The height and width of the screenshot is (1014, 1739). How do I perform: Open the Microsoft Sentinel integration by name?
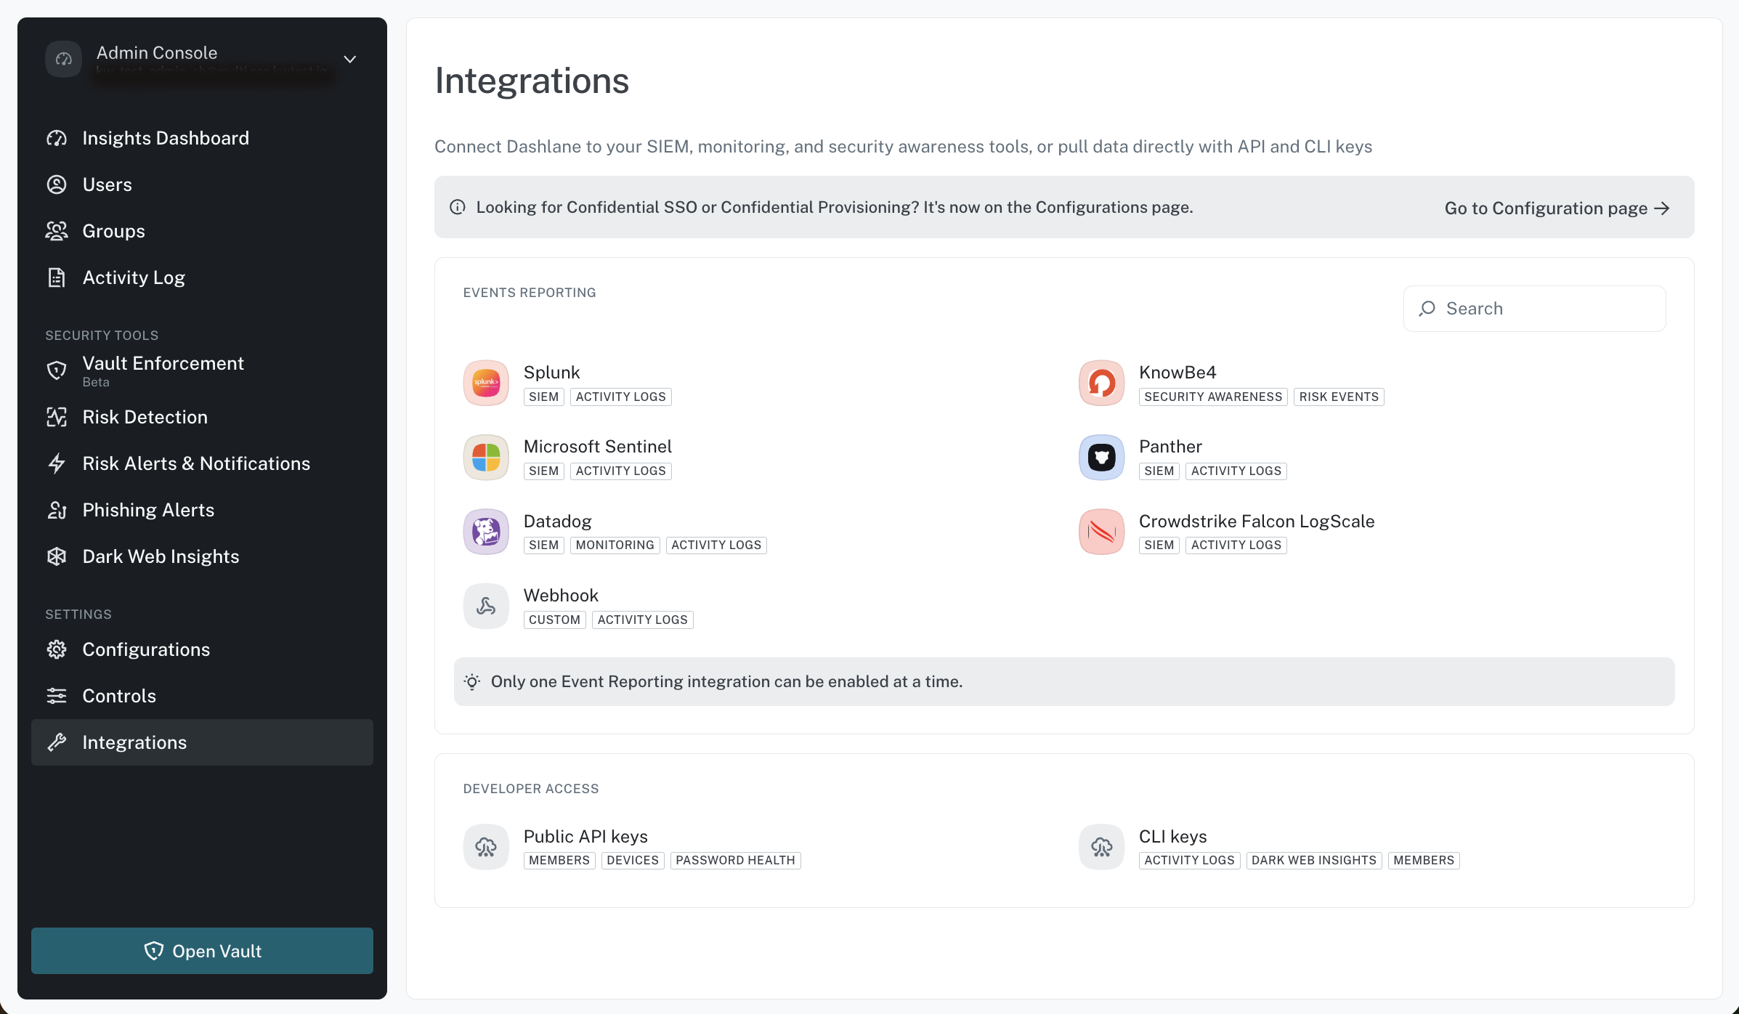pos(597,447)
